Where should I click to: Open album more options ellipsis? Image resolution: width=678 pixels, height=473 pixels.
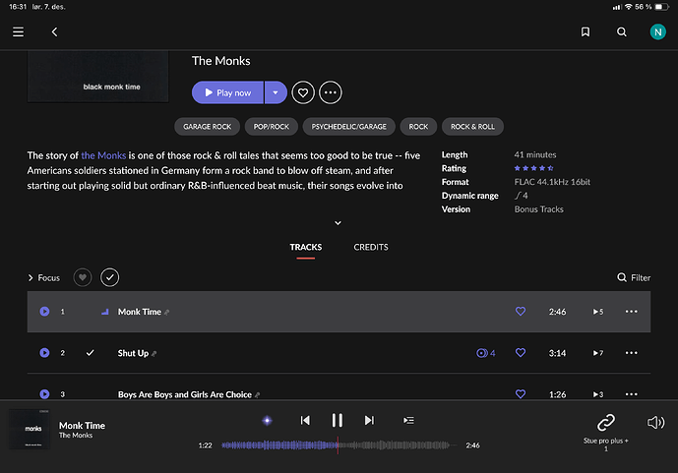tap(331, 92)
